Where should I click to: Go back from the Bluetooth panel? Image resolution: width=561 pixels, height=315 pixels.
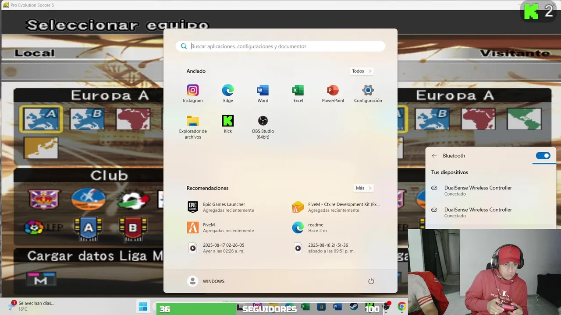[x=434, y=156]
